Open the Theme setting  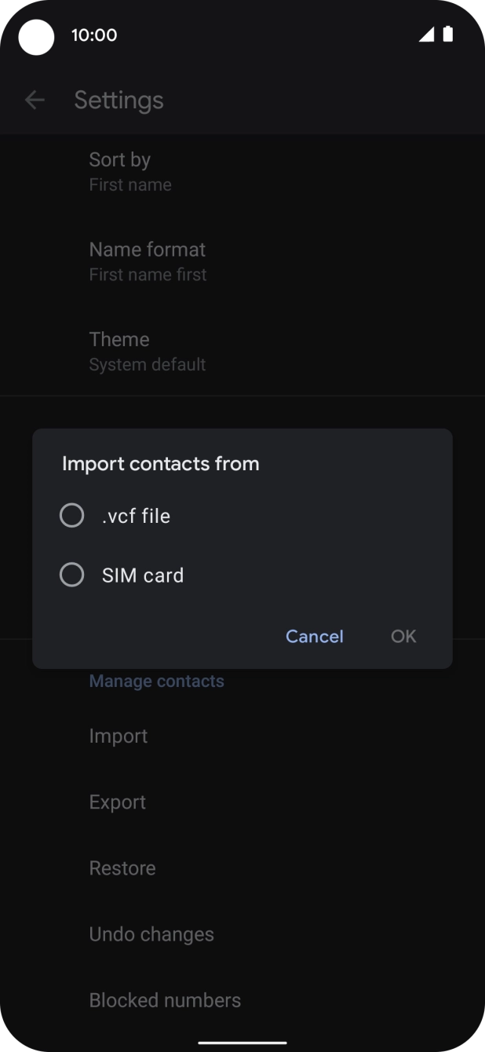(x=147, y=351)
